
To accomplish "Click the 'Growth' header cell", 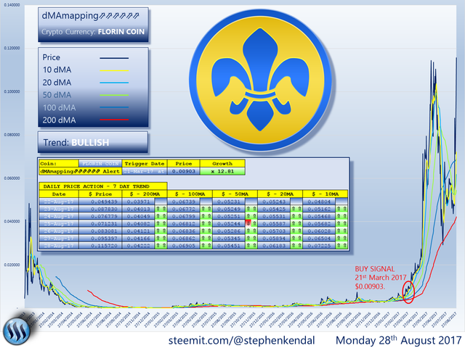I will [x=222, y=163].
